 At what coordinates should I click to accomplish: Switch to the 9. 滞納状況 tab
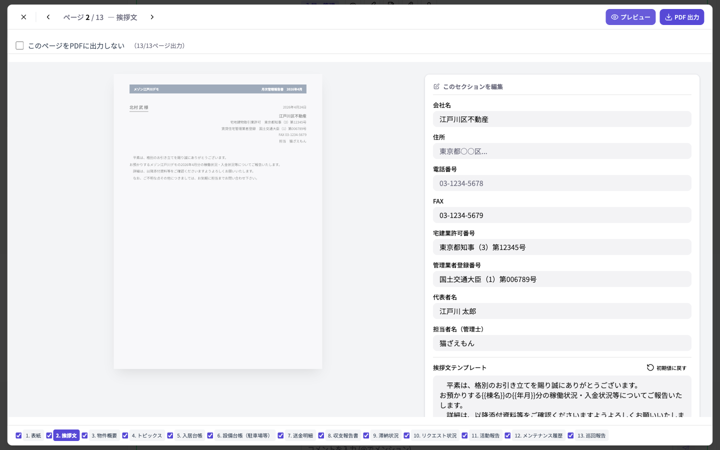(x=386, y=435)
